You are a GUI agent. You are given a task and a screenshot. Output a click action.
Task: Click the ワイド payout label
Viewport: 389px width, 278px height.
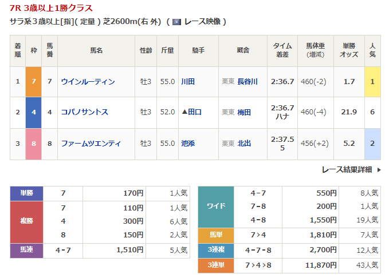click(215, 206)
